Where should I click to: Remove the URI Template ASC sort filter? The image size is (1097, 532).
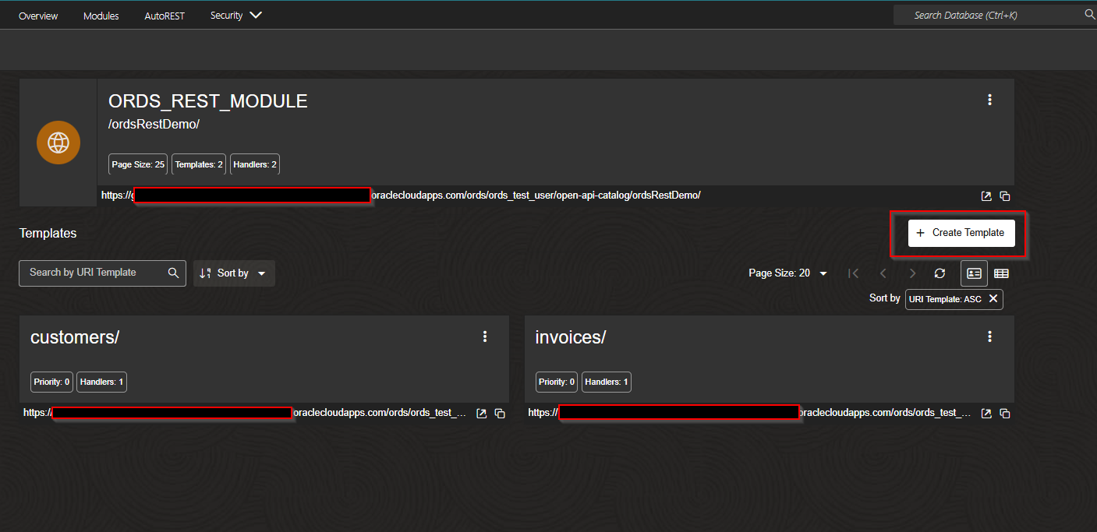993,299
